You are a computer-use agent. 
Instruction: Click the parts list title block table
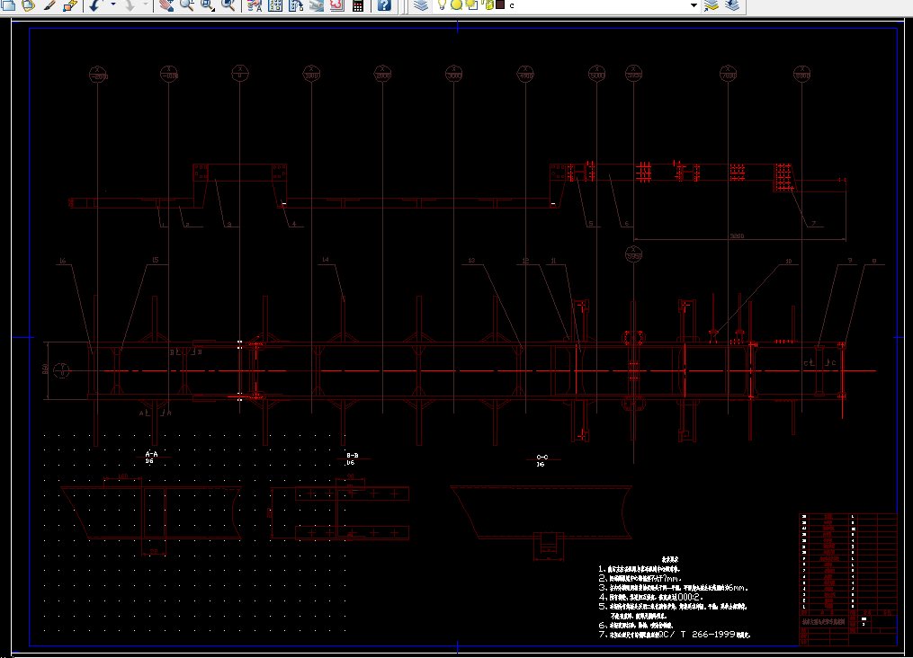click(x=848, y=578)
